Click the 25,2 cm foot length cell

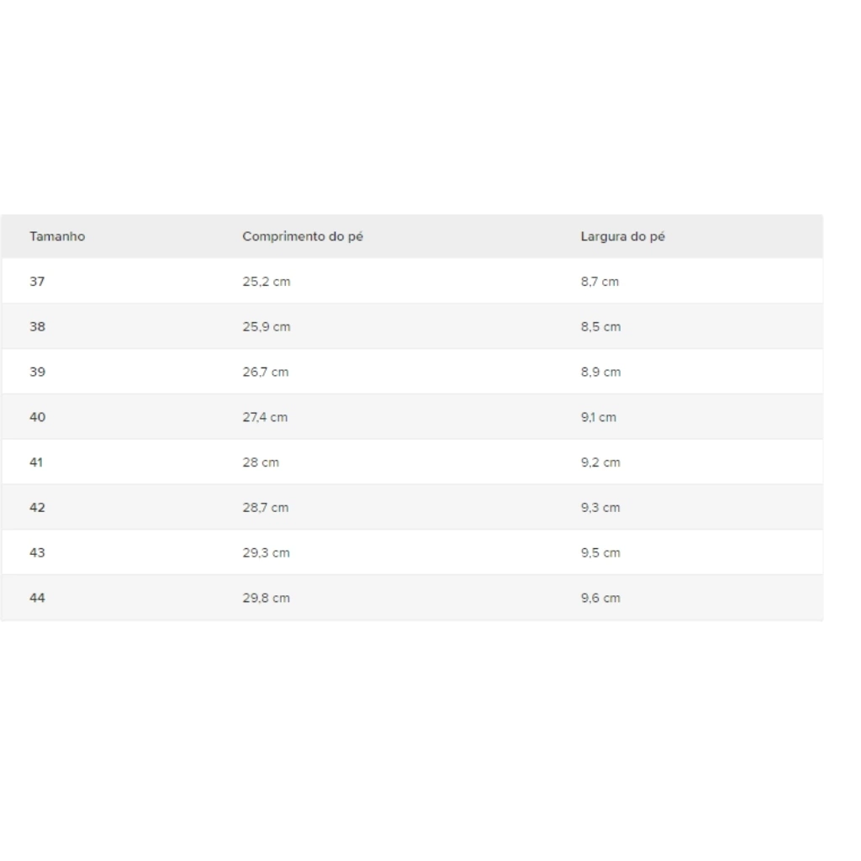267,282
